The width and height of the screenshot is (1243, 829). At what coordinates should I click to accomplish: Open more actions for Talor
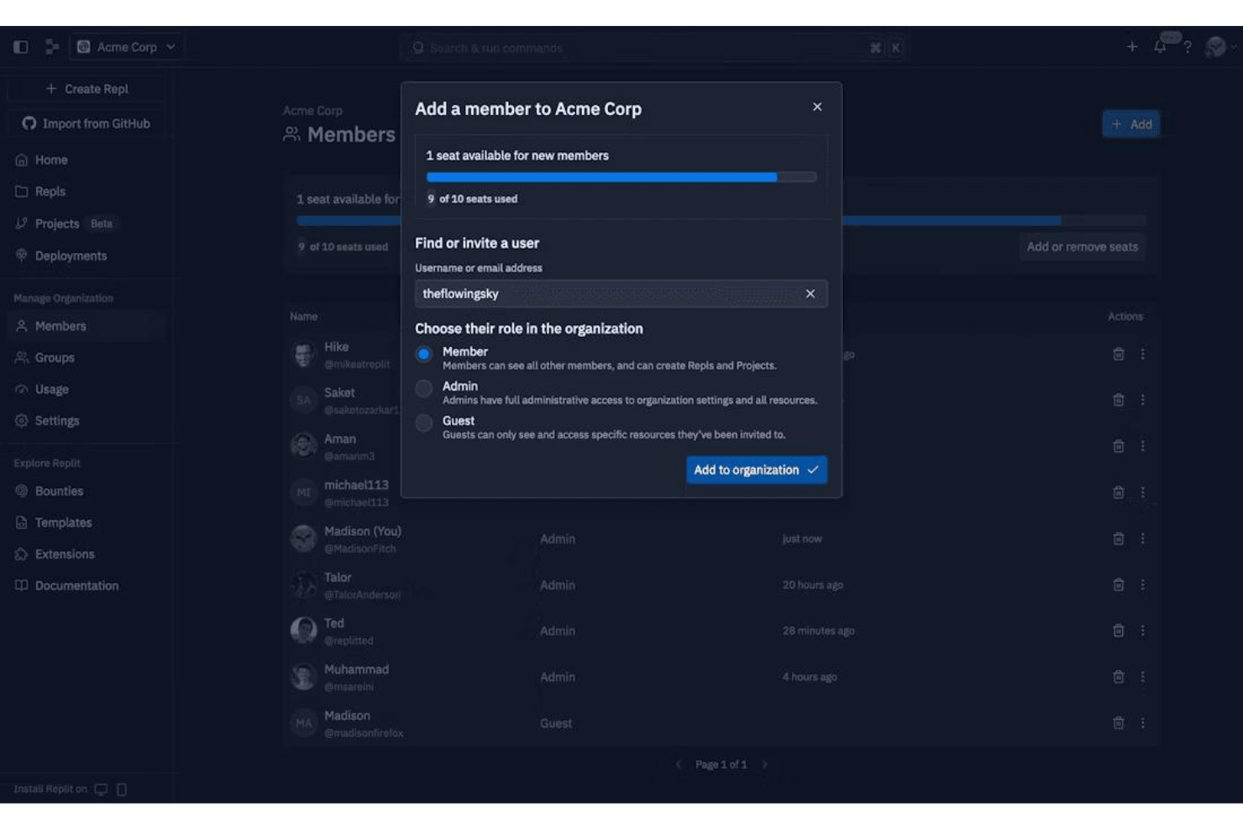[x=1143, y=585]
